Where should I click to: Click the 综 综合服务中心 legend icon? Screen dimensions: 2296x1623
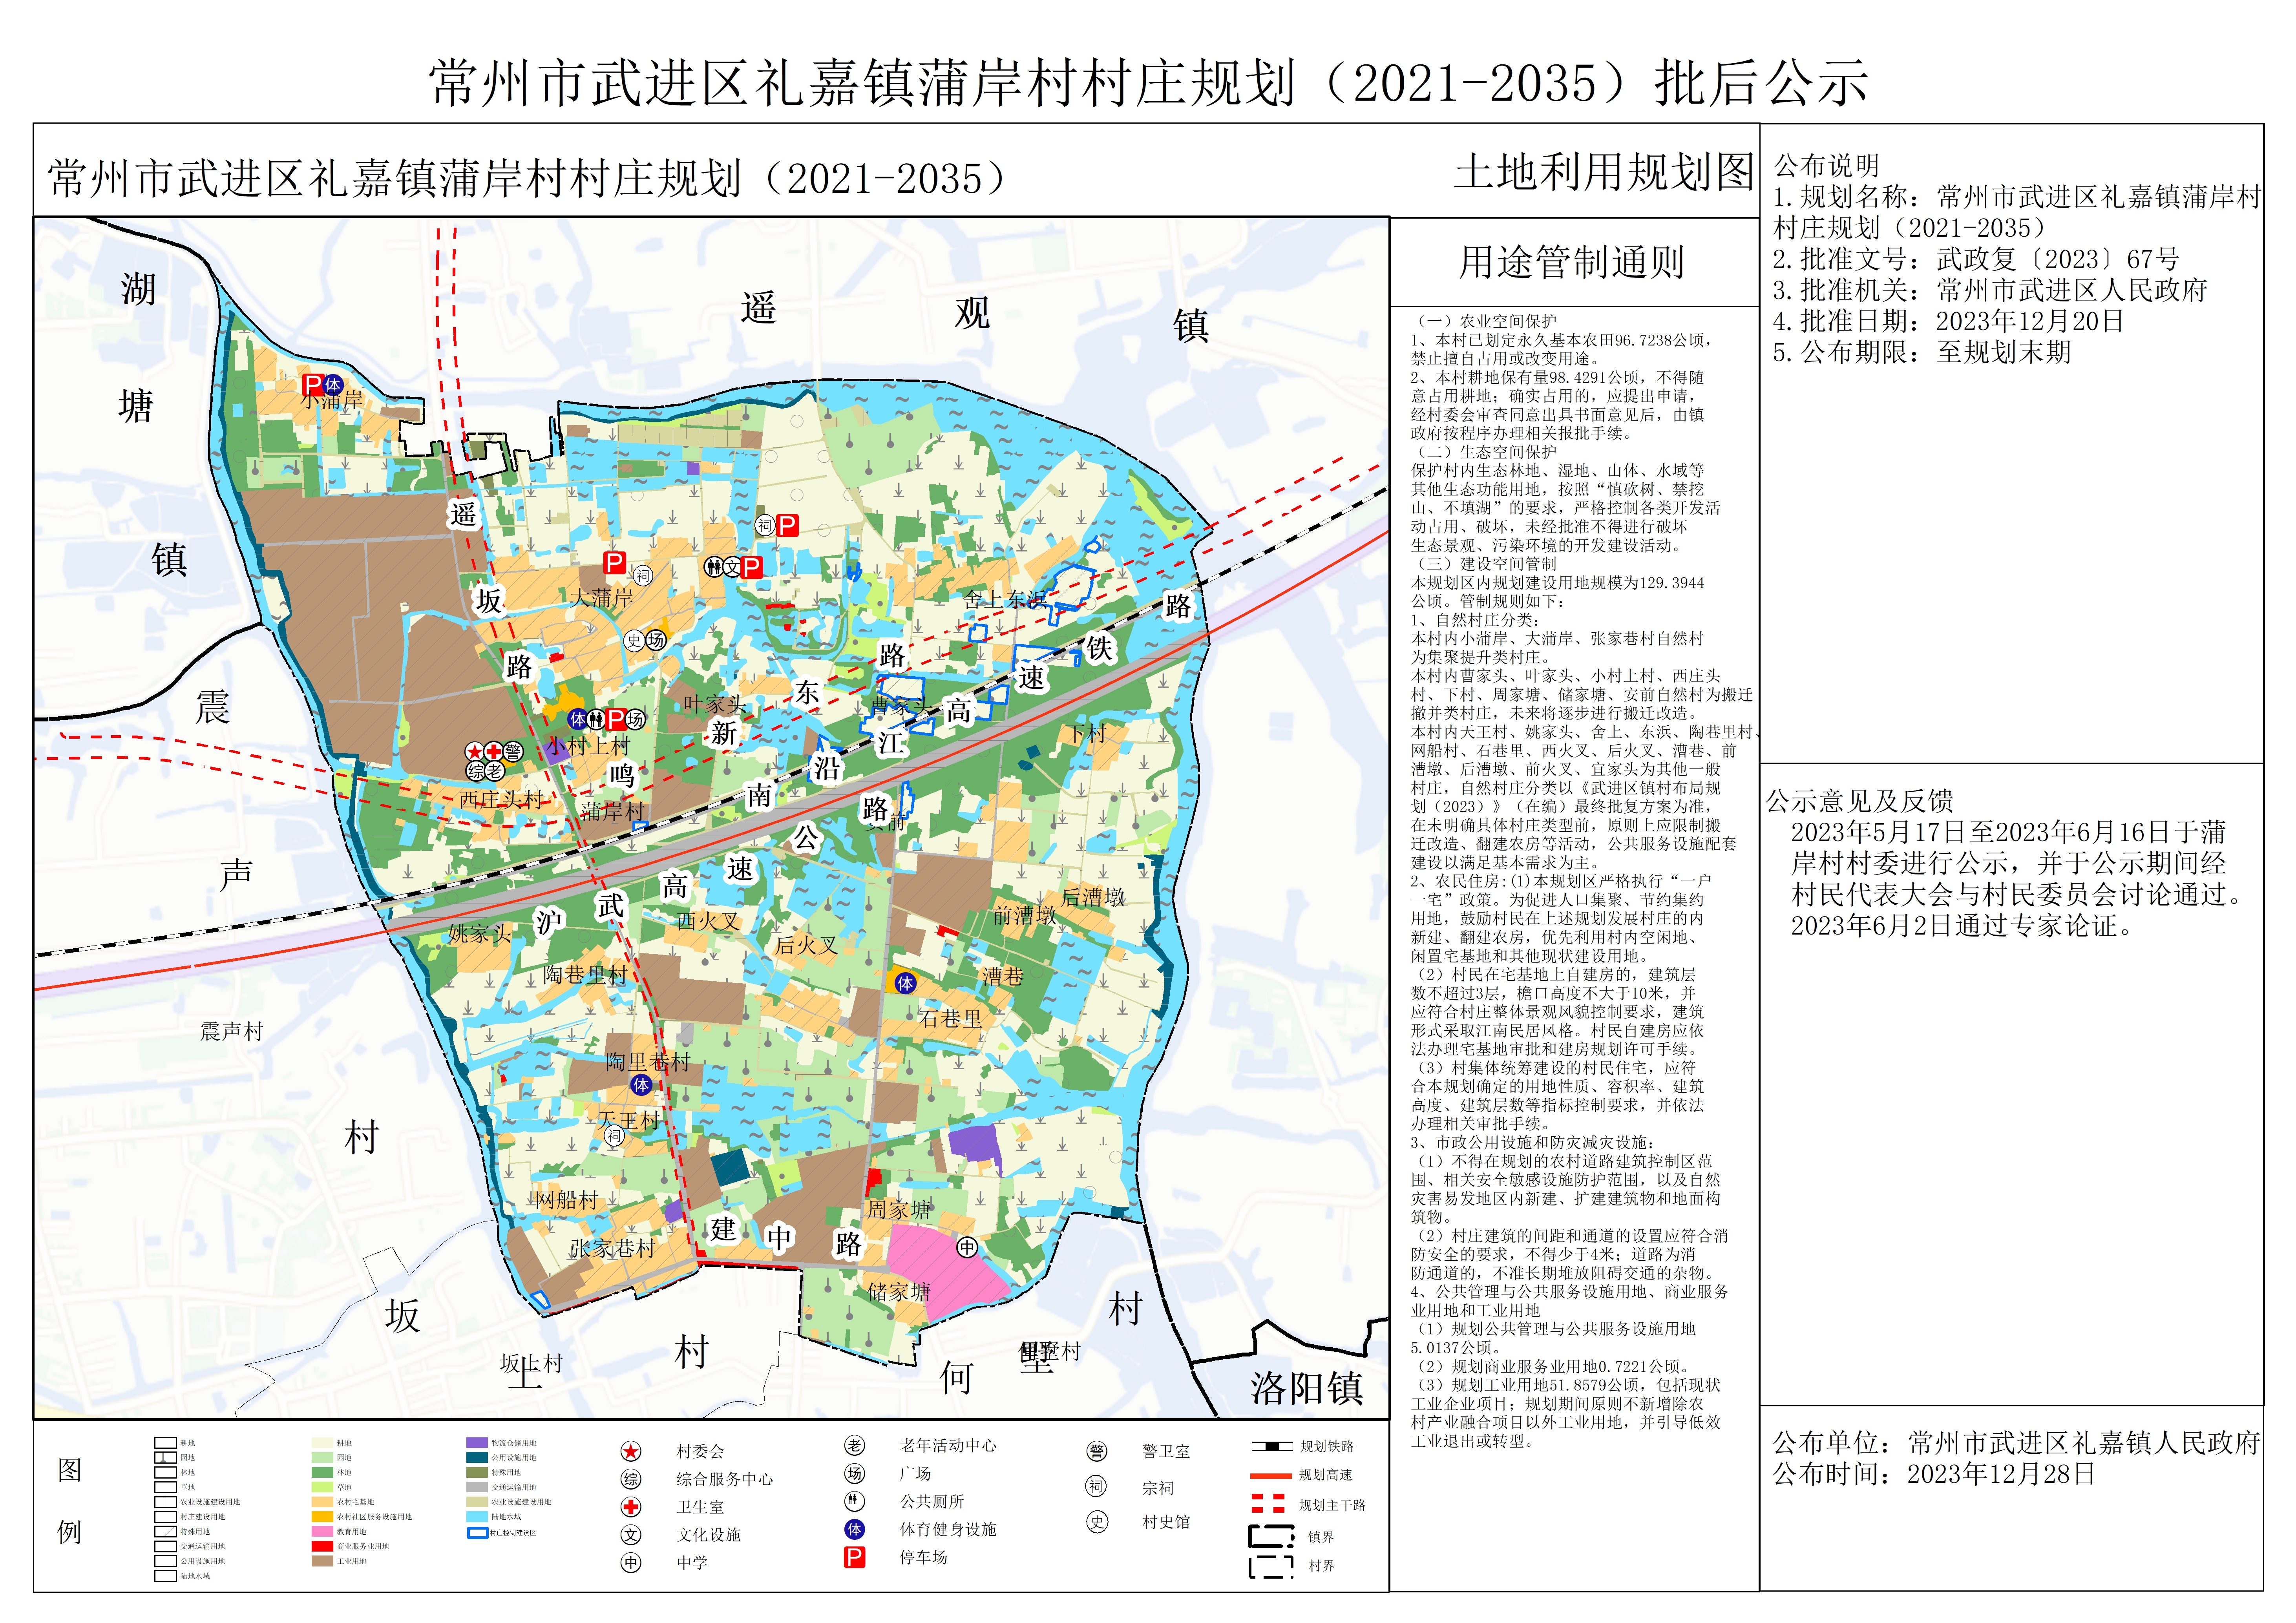click(631, 1479)
